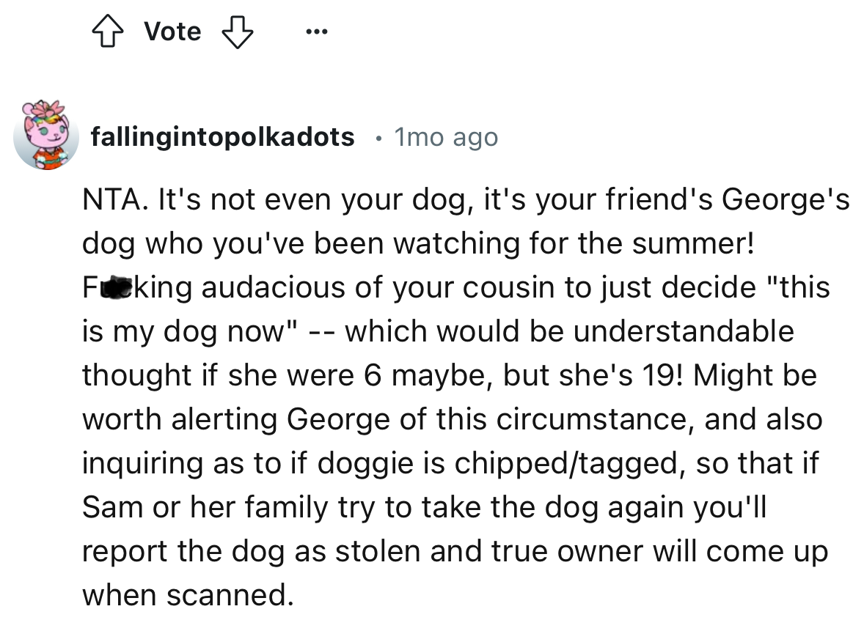Click the word "inquiring" in the comment
Viewport: 864px width, 620px height.
click(143, 463)
